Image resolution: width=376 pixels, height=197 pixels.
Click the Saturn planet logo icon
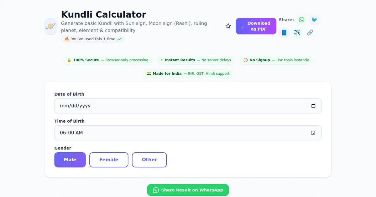pos(51,26)
